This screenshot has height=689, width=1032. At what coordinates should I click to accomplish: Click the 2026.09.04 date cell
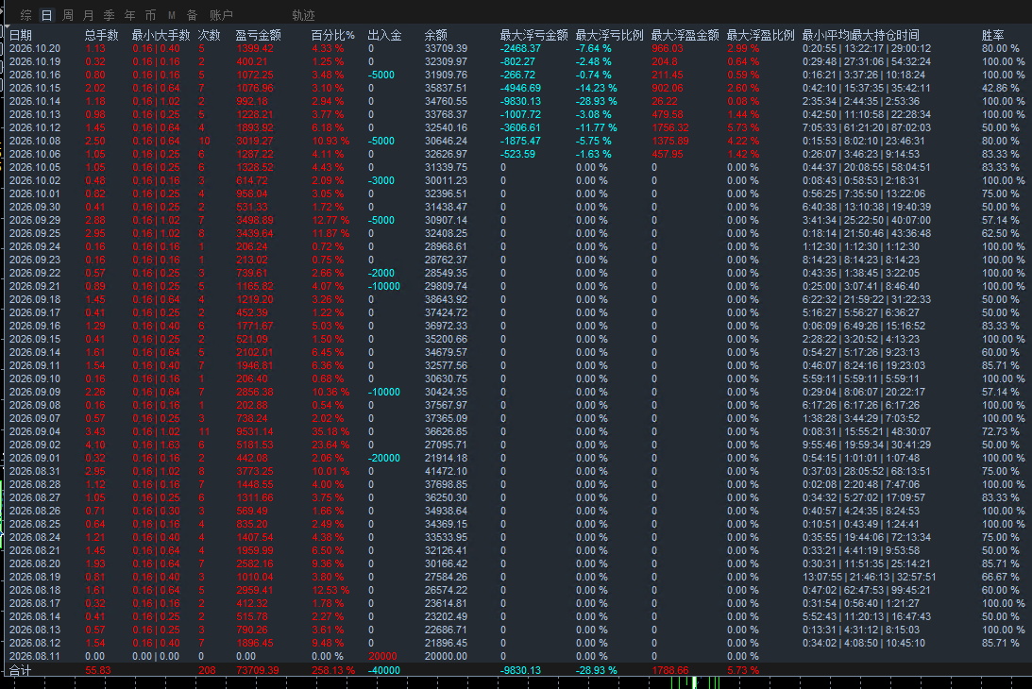click(35, 431)
